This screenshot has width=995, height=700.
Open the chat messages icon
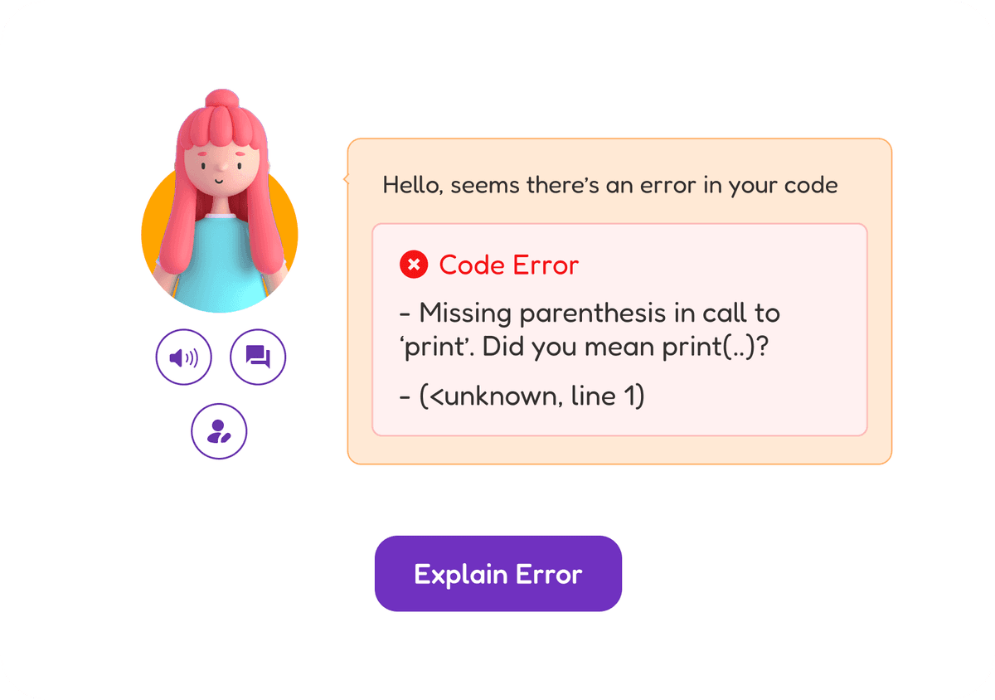point(258,357)
